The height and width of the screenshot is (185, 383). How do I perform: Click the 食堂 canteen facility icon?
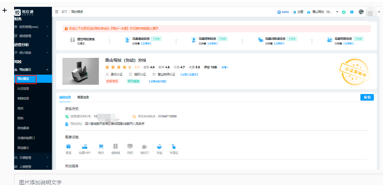coord(68,147)
